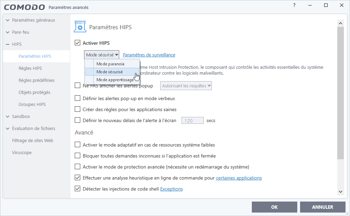This screenshot has width=350, height=216.
Task: Expand the Sandbox section
Action: point(8,117)
